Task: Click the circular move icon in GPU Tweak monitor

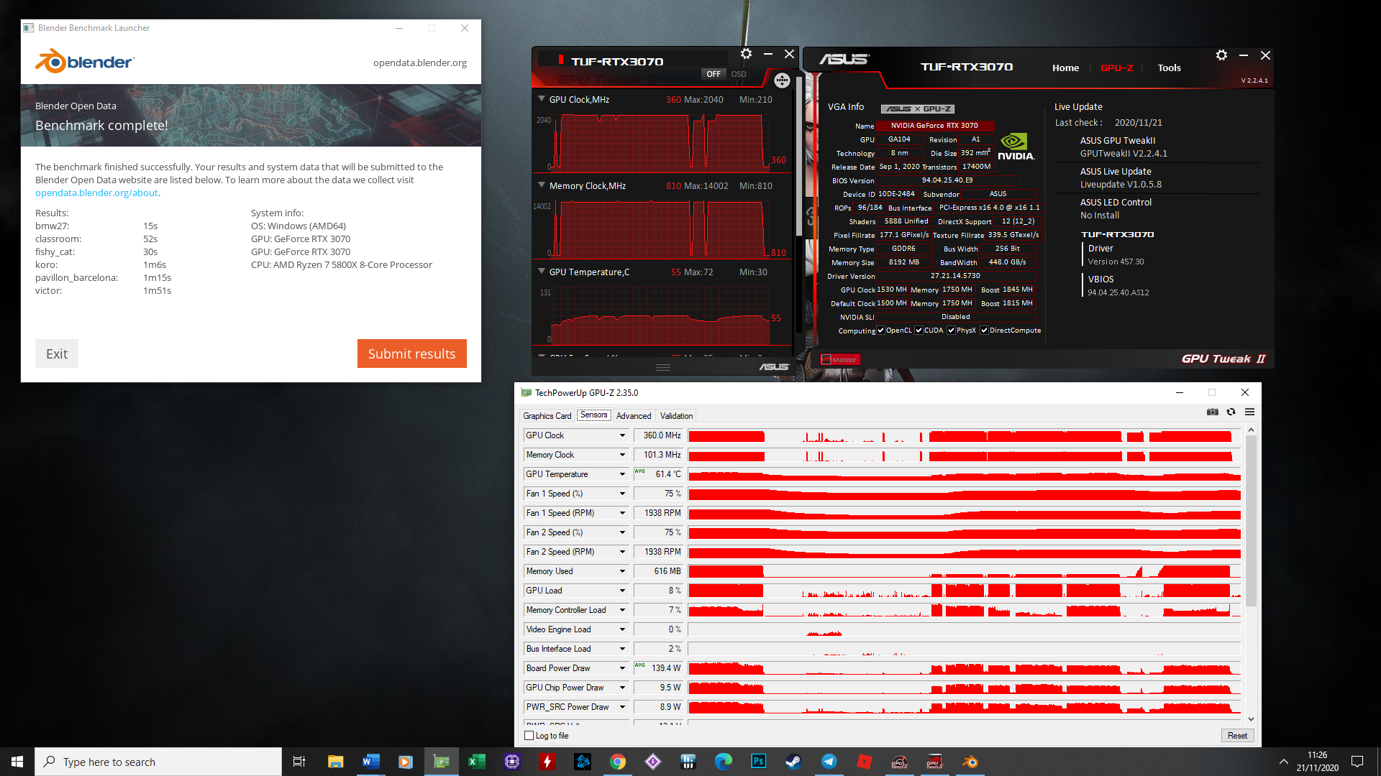Action: pos(782,80)
